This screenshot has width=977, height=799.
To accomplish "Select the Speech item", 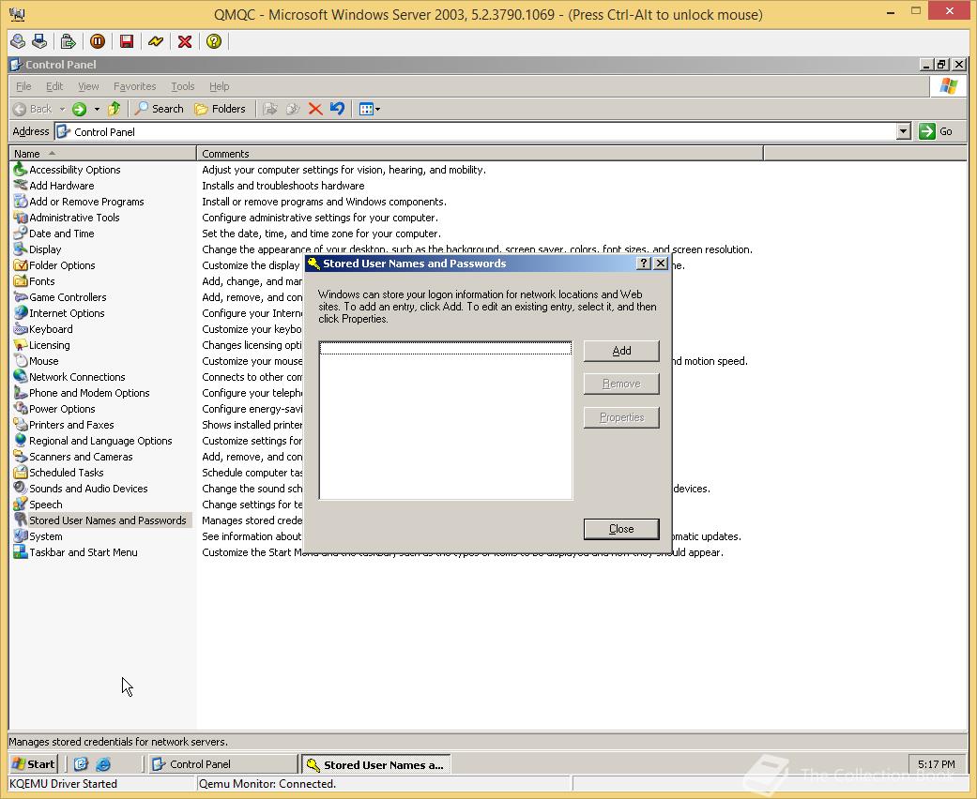I will (x=38, y=505).
